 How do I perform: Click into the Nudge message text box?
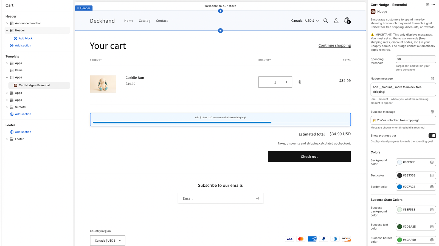pos(403,89)
